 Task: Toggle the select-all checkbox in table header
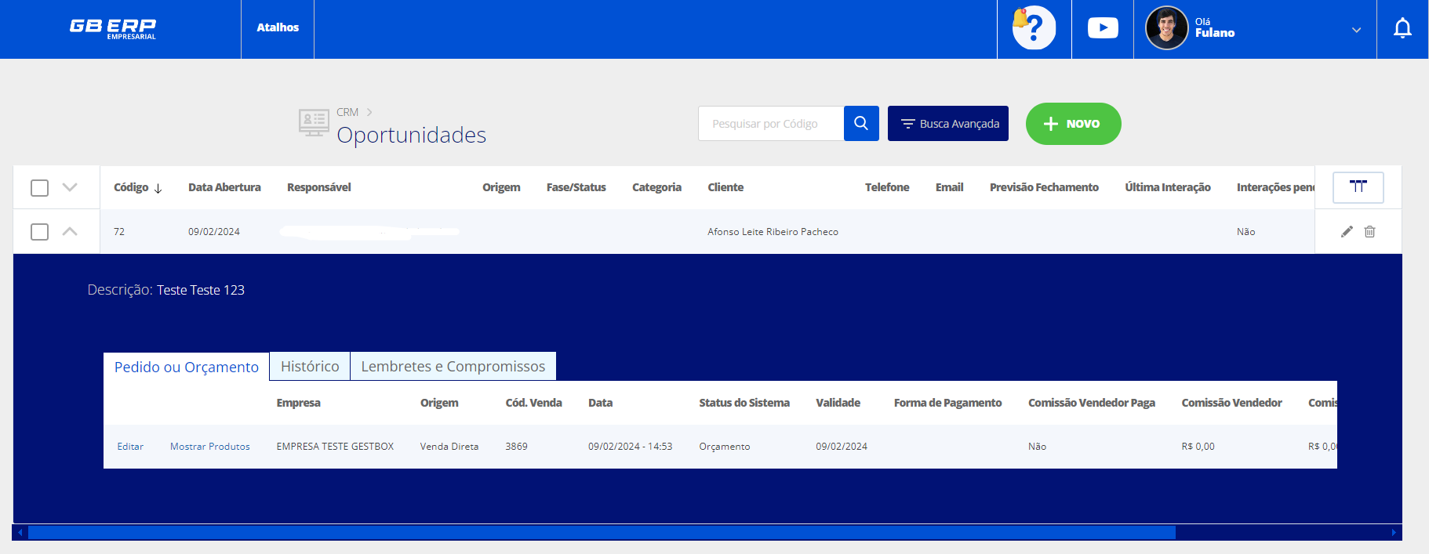(x=39, y=188)
